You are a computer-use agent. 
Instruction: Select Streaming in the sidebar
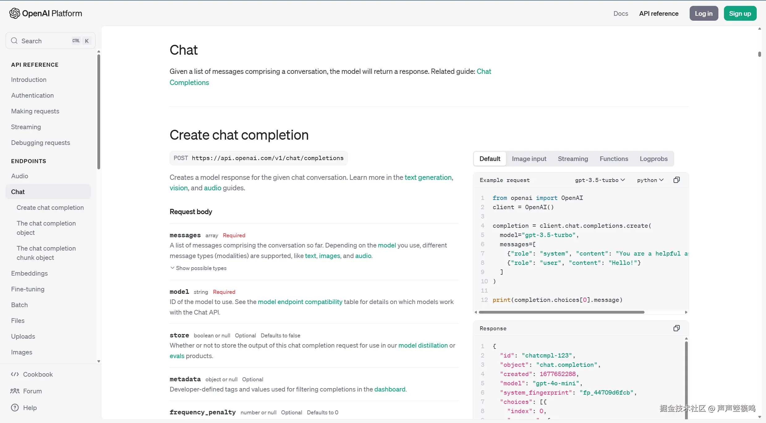(x=26, y=127)
